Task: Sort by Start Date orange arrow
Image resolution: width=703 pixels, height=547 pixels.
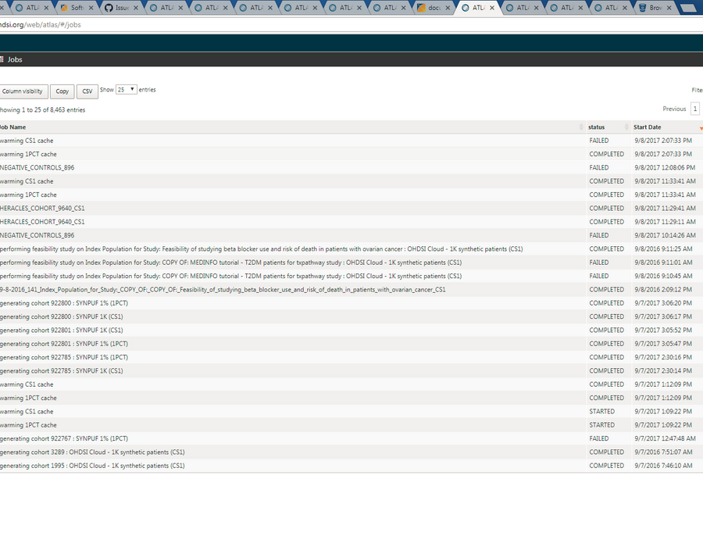Action: pos(701,128)
